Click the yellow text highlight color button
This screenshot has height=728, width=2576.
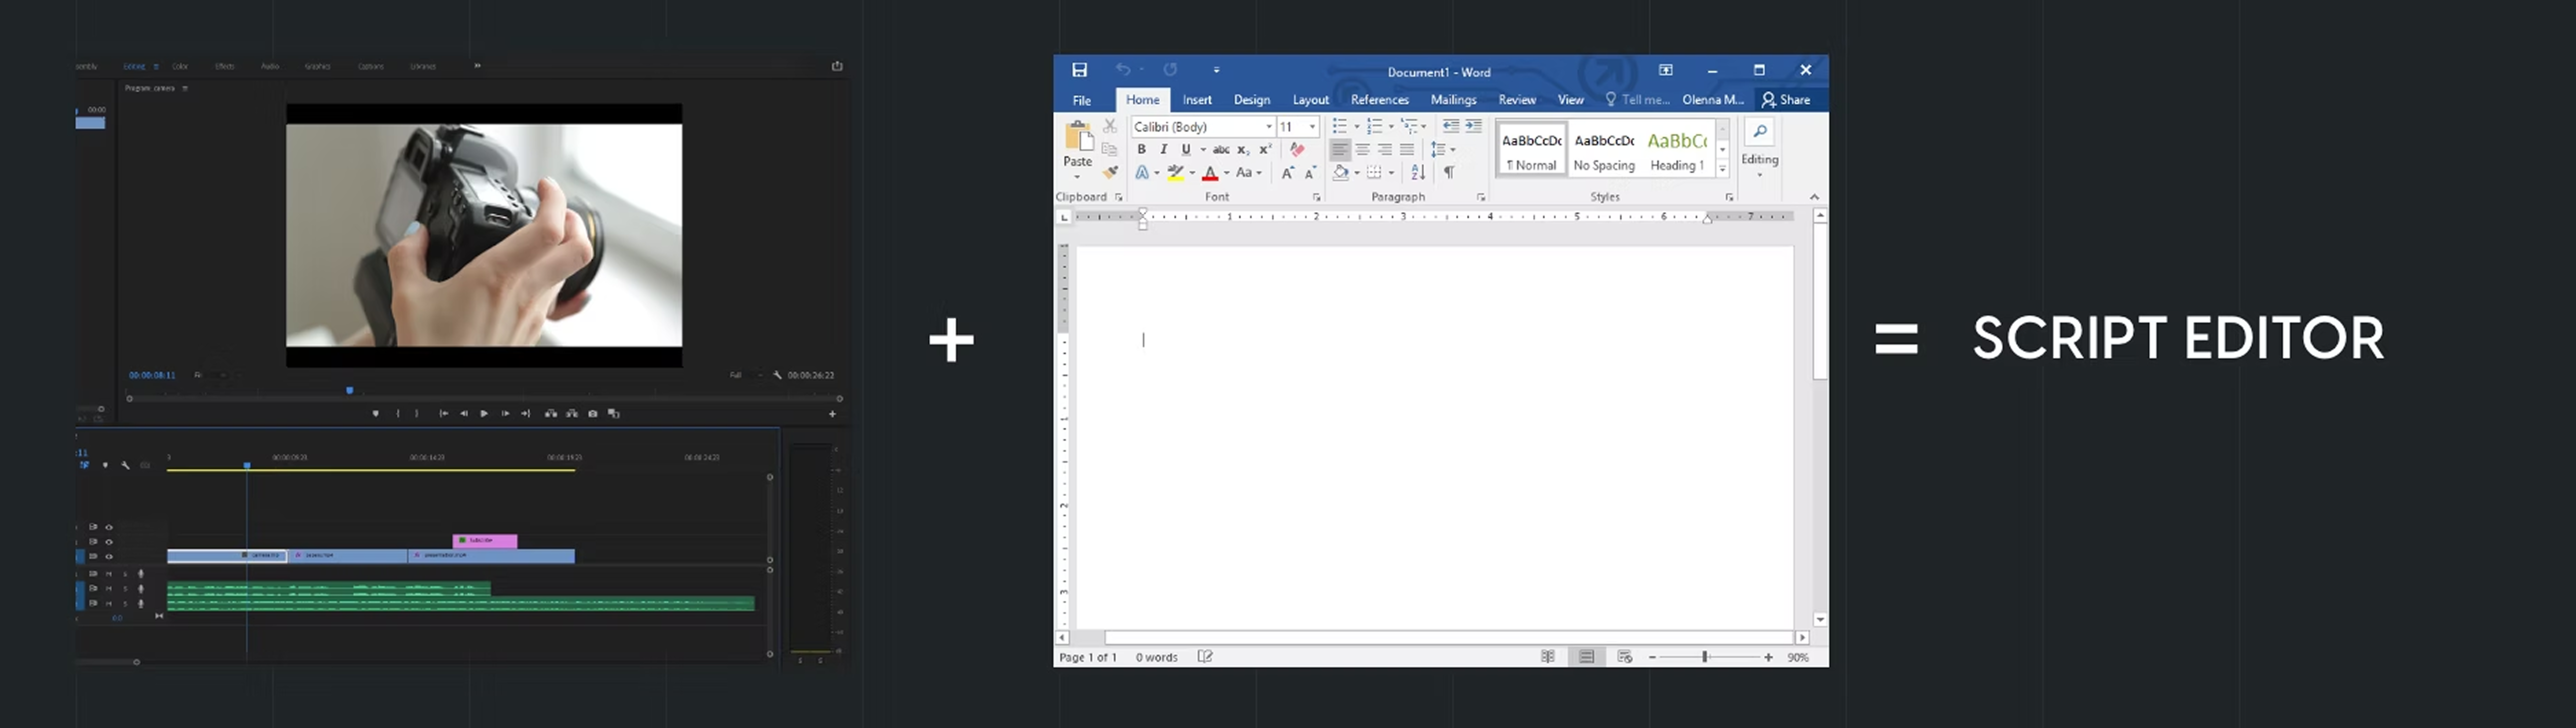[1176, 173]
